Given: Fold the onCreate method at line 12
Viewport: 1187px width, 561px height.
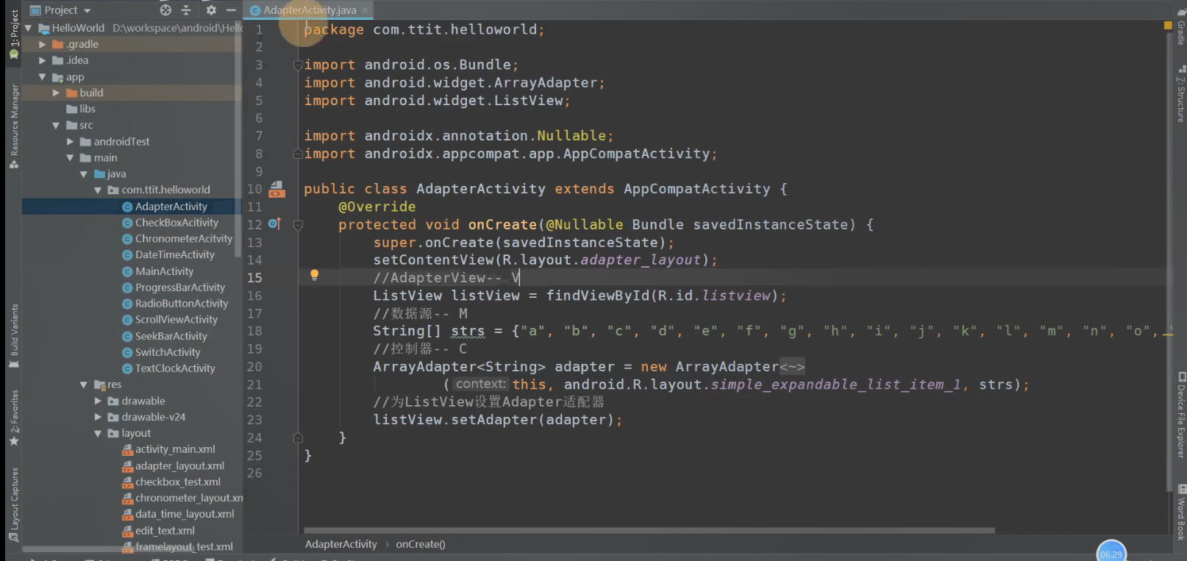Looking at the screenshot, I should tap(298, 225).
